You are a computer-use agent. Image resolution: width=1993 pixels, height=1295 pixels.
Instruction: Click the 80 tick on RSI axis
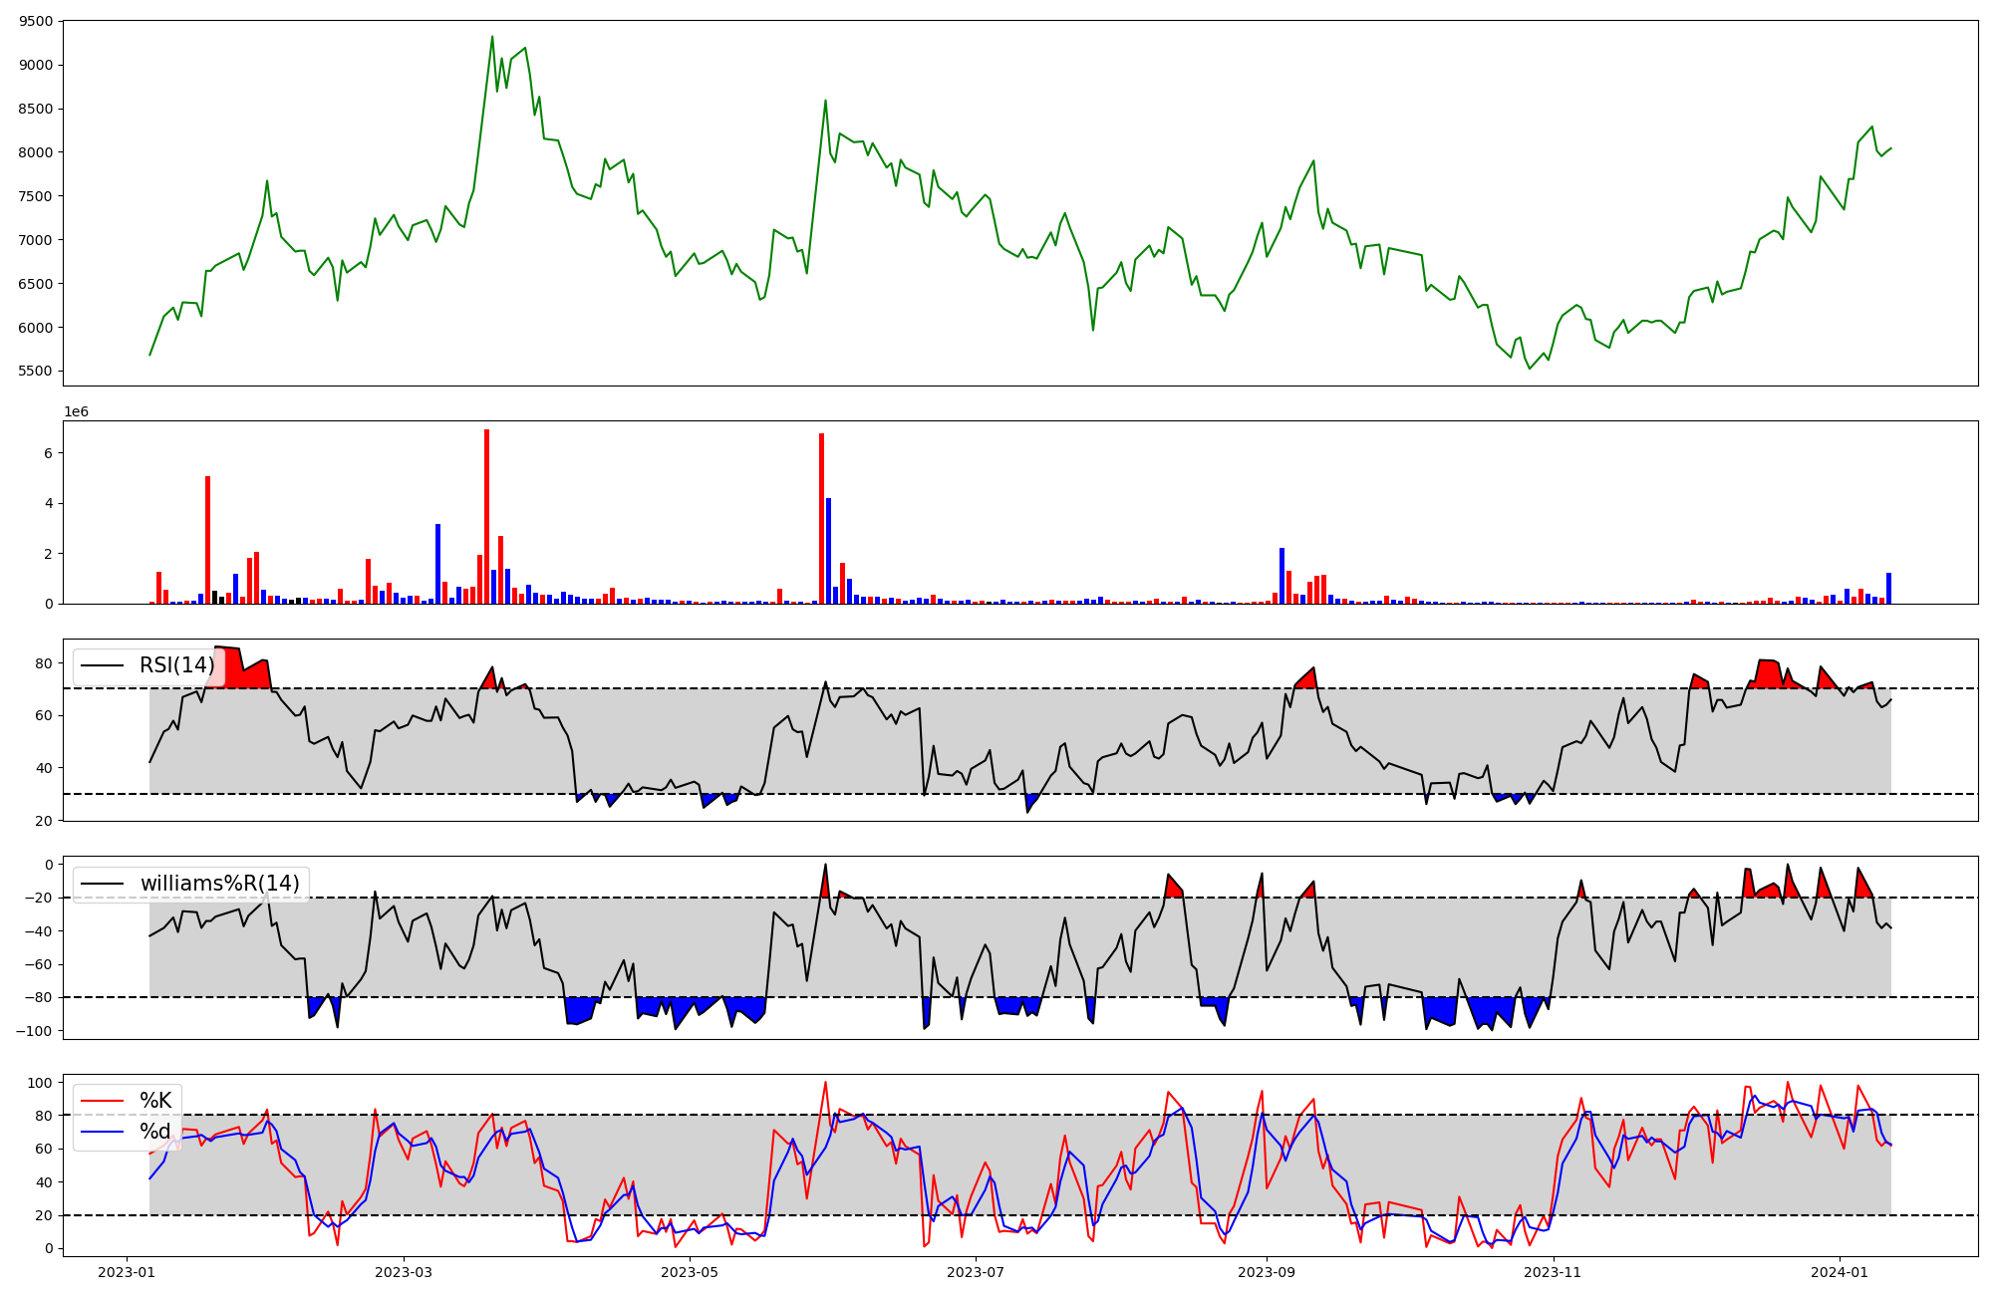tap(43, 662)
